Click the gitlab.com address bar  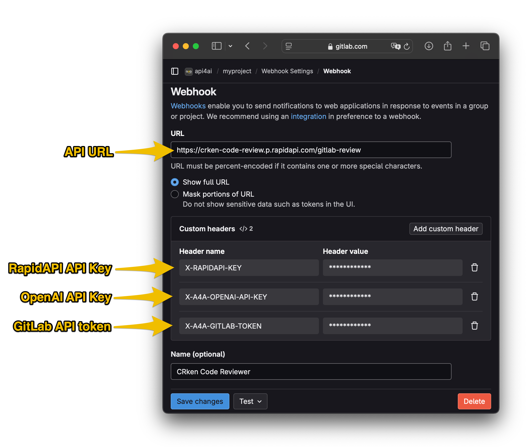tap(347, 46)
